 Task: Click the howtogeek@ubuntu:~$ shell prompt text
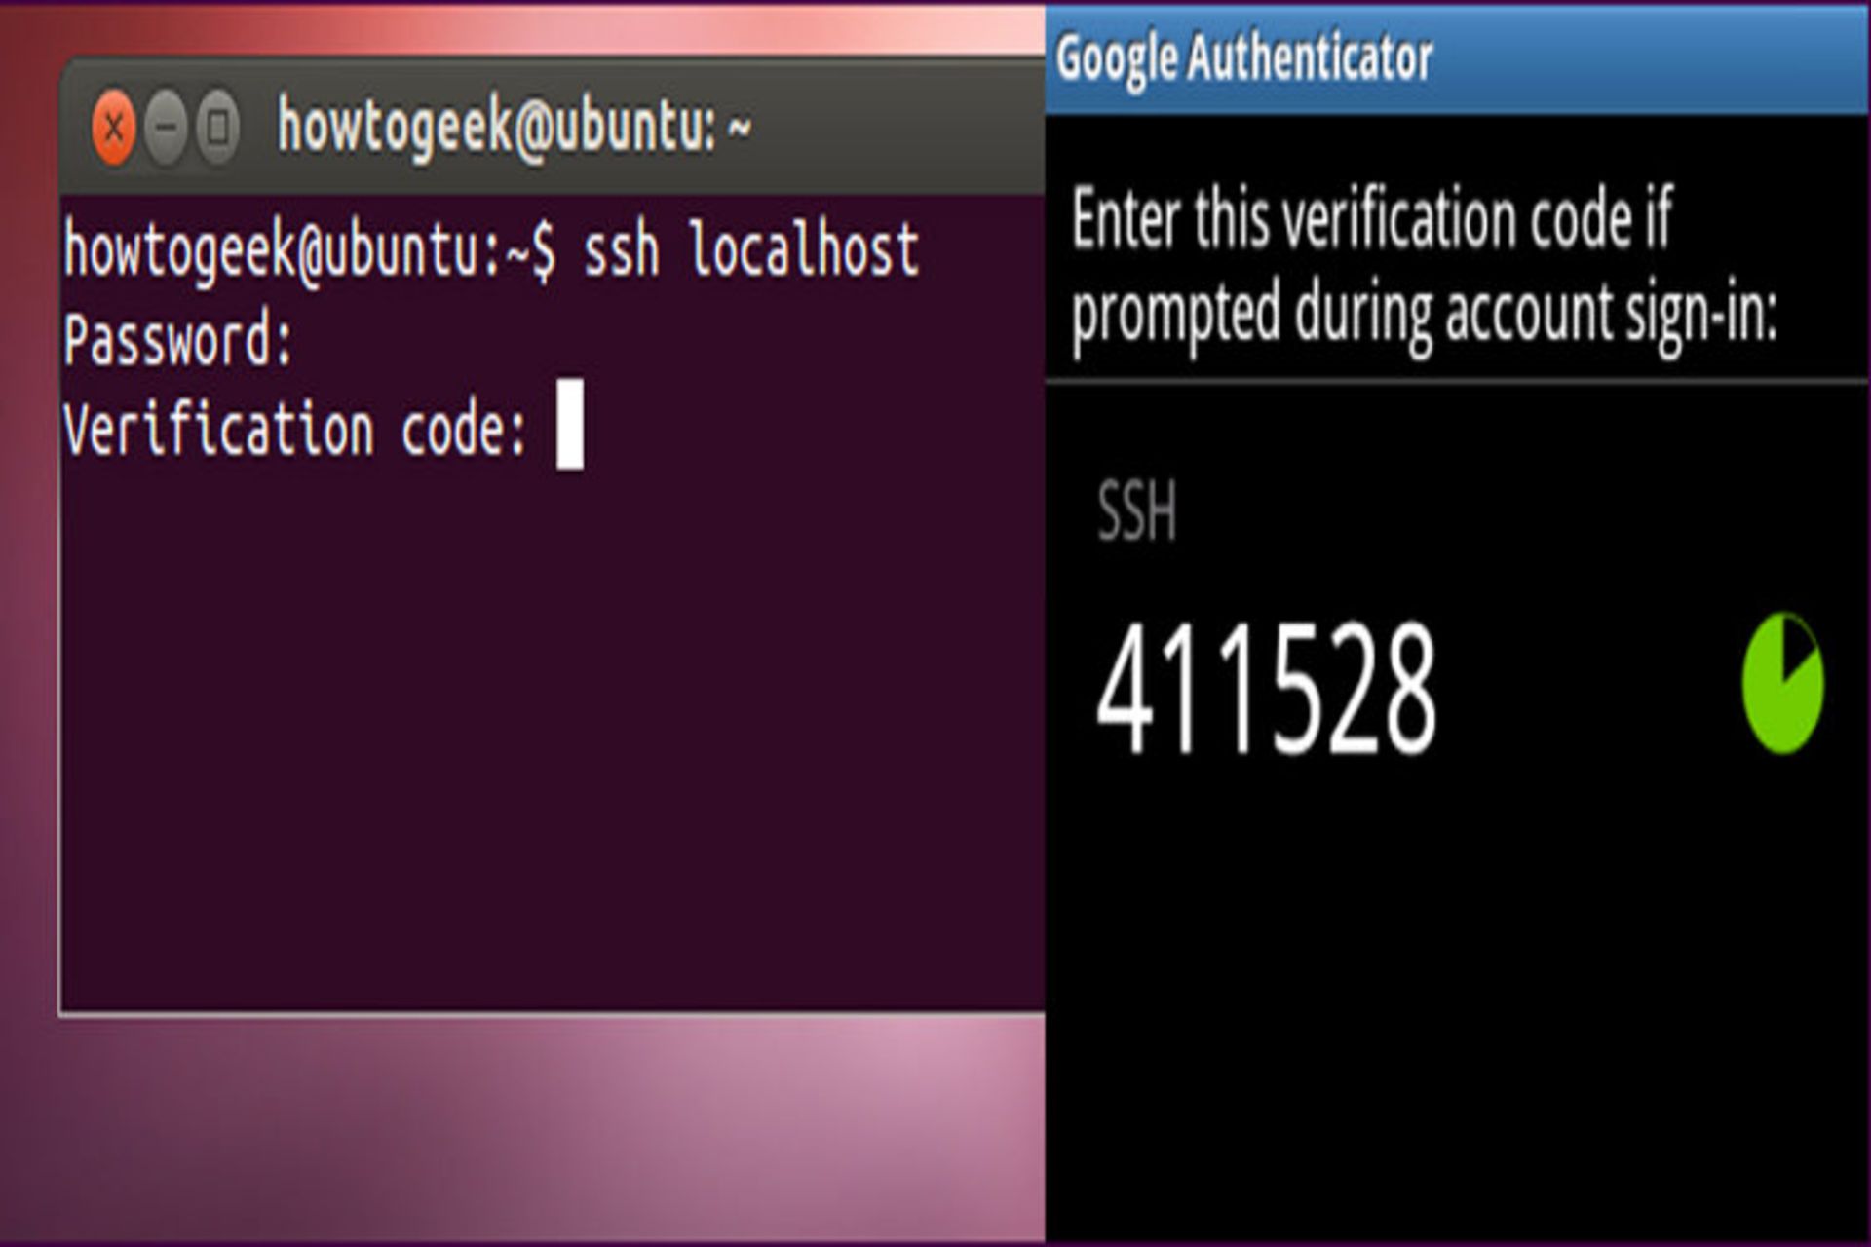click(310, 251)
